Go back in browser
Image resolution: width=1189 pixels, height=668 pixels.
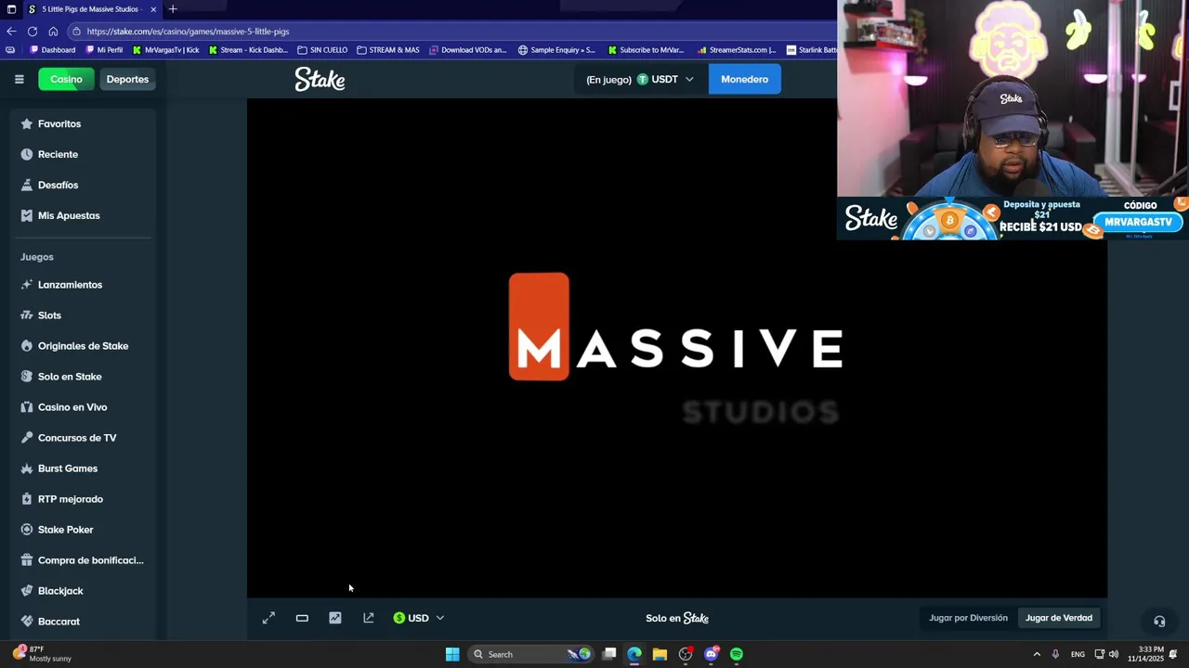coord(11,31)
